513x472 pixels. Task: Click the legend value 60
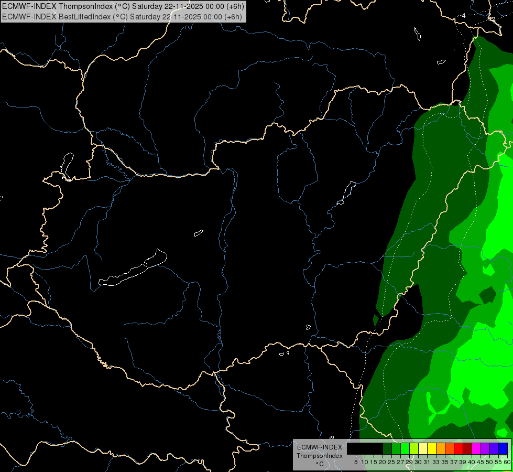coord(507,462)
